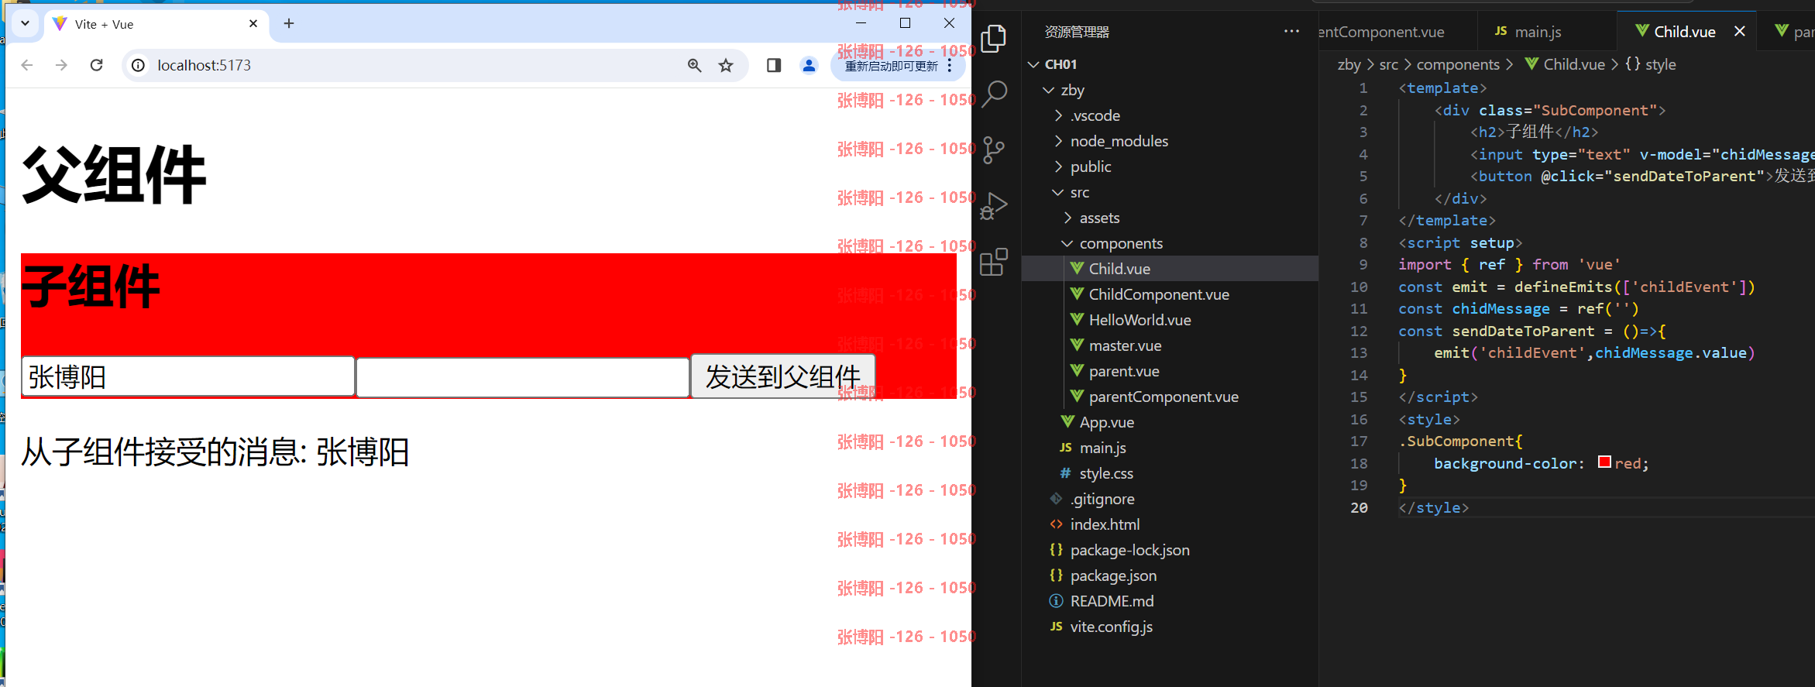Click the 资源管理器 panel title

1077,32
